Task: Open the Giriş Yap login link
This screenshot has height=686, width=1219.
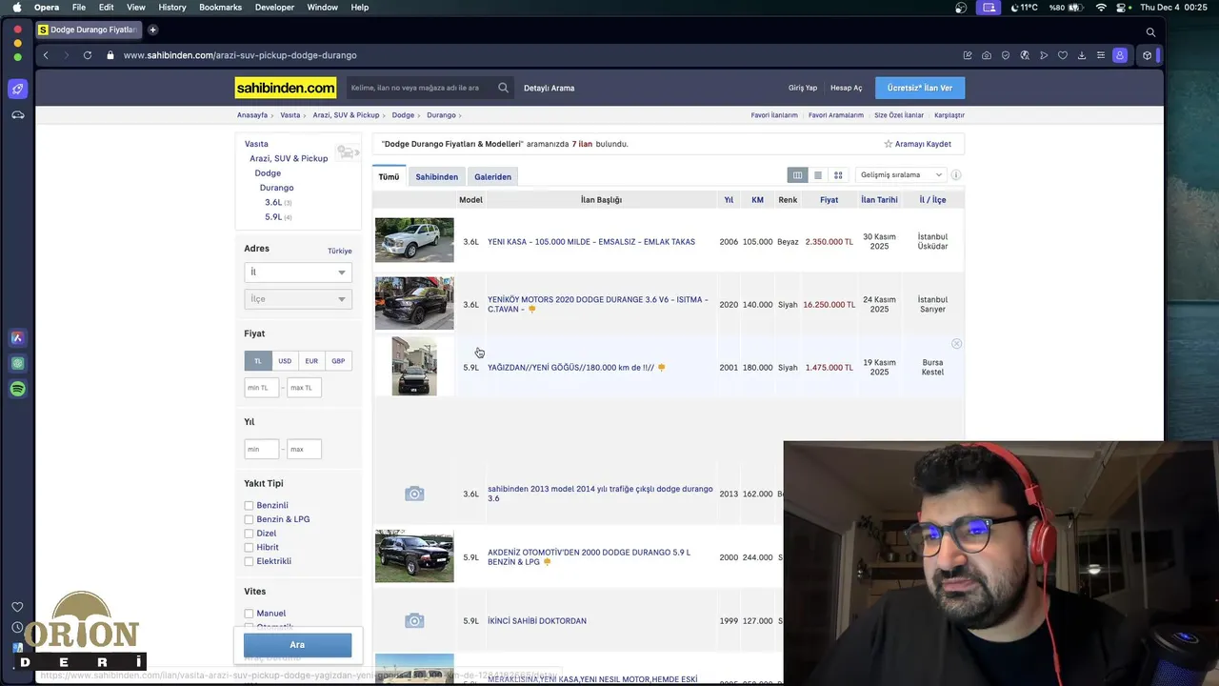Action: pos(803,88)
